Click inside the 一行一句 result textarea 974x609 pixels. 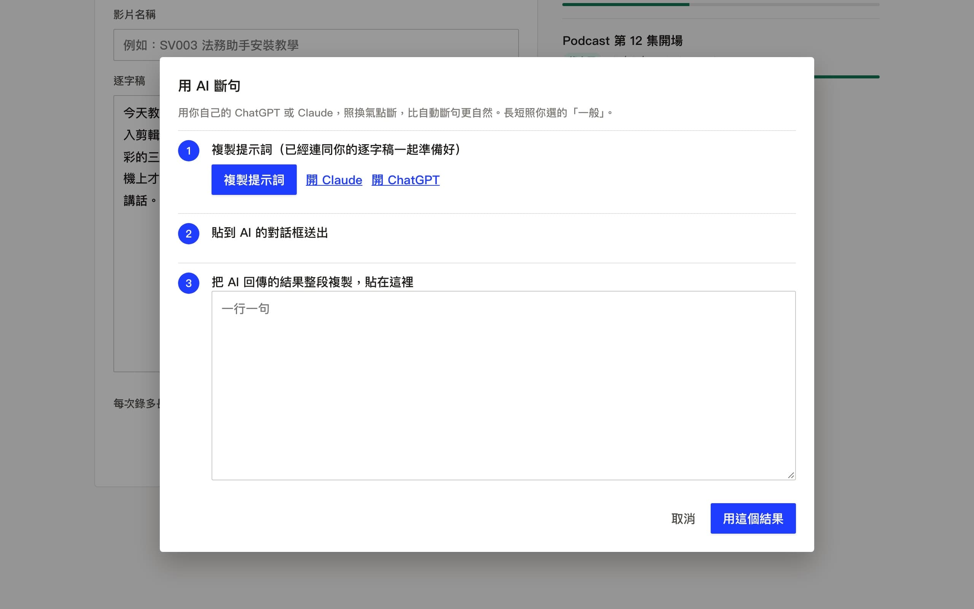point(503,386)
